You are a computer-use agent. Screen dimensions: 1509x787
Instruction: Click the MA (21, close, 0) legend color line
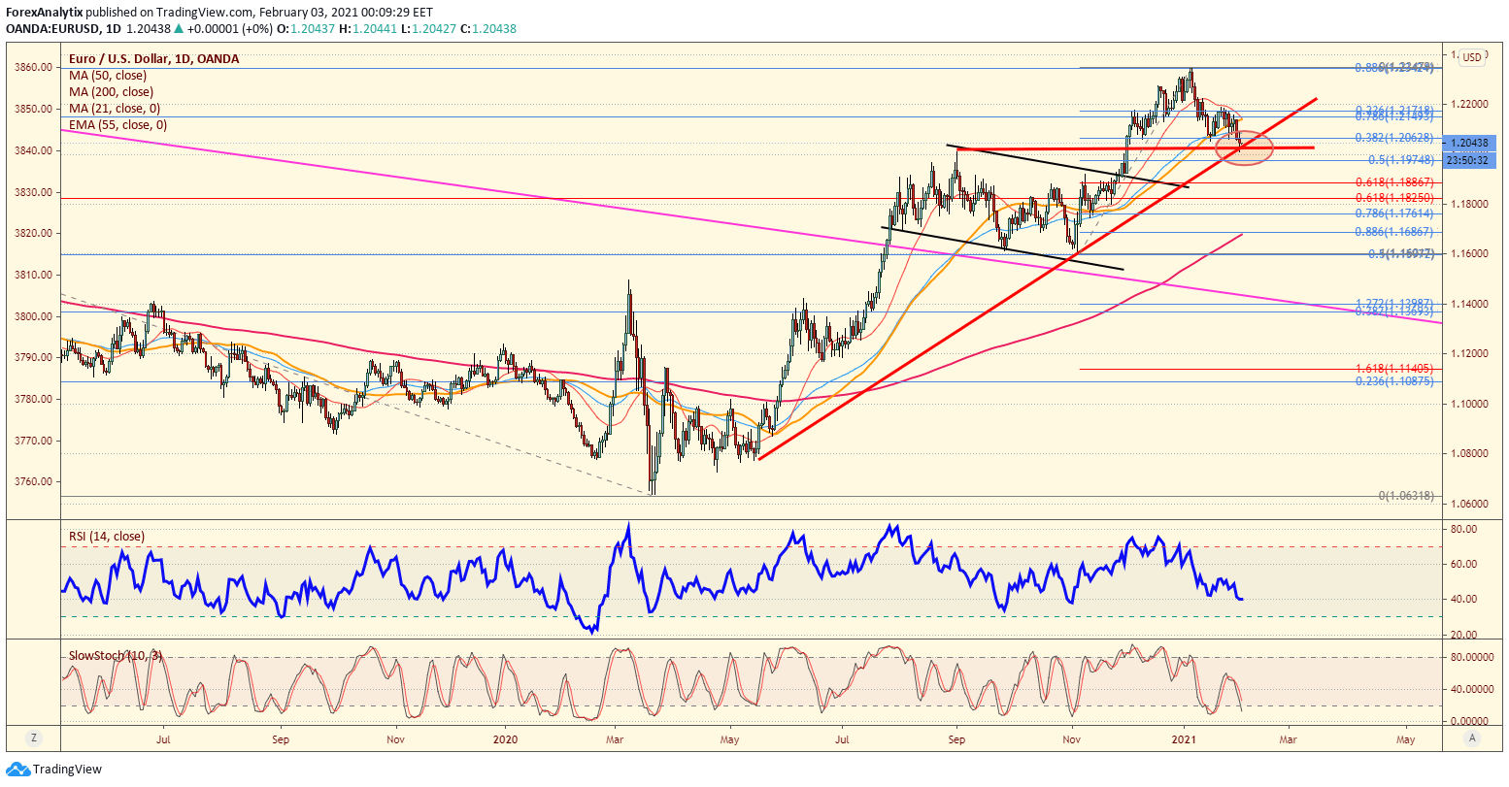[114, 109]
